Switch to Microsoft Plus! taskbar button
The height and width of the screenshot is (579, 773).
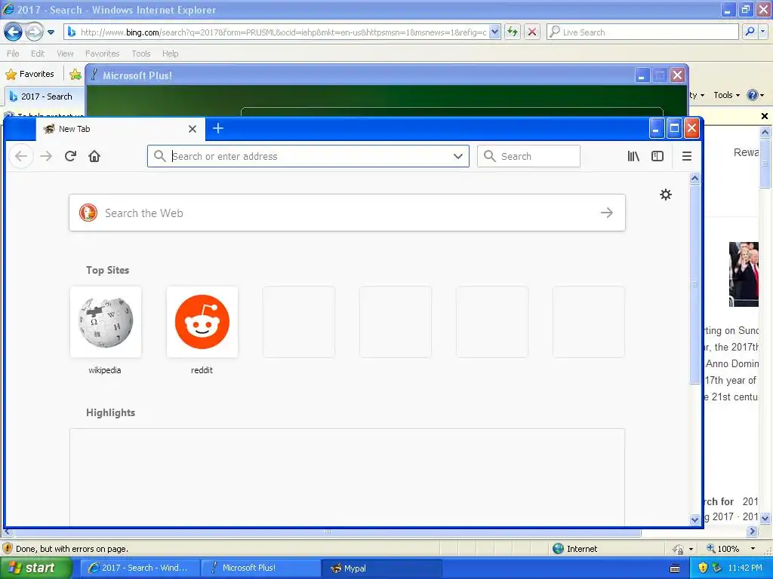coord(260,568)
